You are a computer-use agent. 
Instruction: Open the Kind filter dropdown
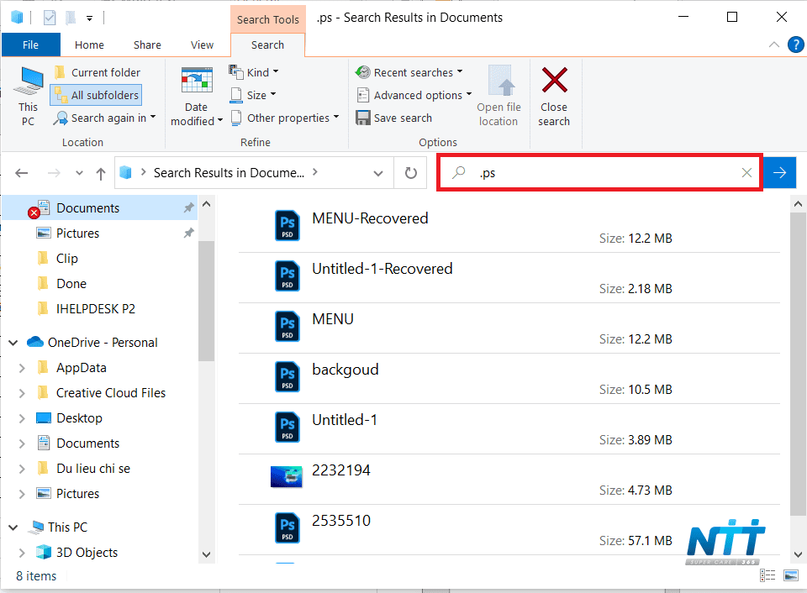(254, 72)
